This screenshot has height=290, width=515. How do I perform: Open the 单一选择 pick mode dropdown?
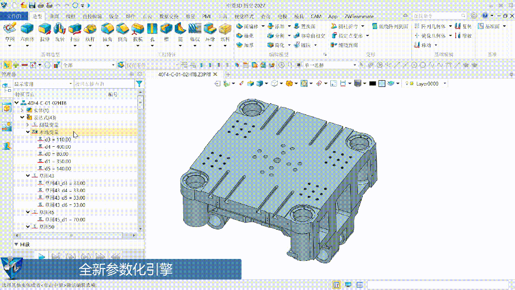pyautogui.click(x=330, y=65)
